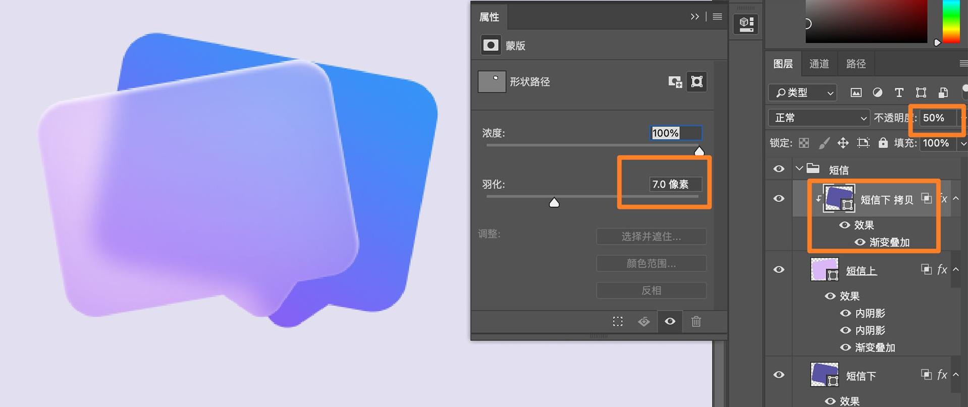Toggle 效果 visibility under 短信下 拷贝

coord(844,225)
